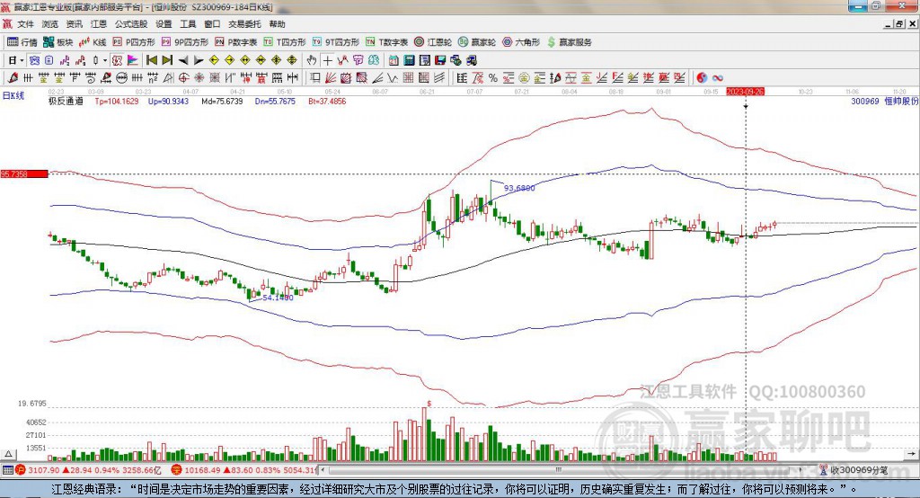The height and width of the screenshot is (498, 920).
Task: Select the hand pan tool
Action: pyautogui.click(x=312, y=60)
